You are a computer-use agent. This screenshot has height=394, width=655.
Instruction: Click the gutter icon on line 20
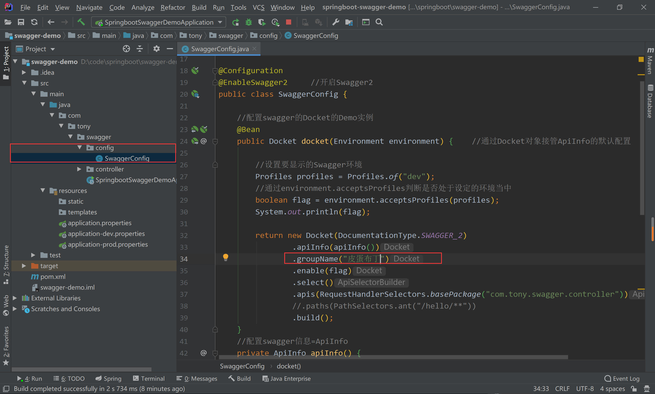point(196,94)
